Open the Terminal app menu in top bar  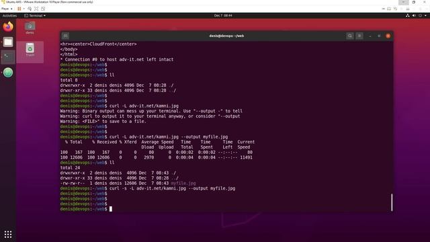[35, 15]
